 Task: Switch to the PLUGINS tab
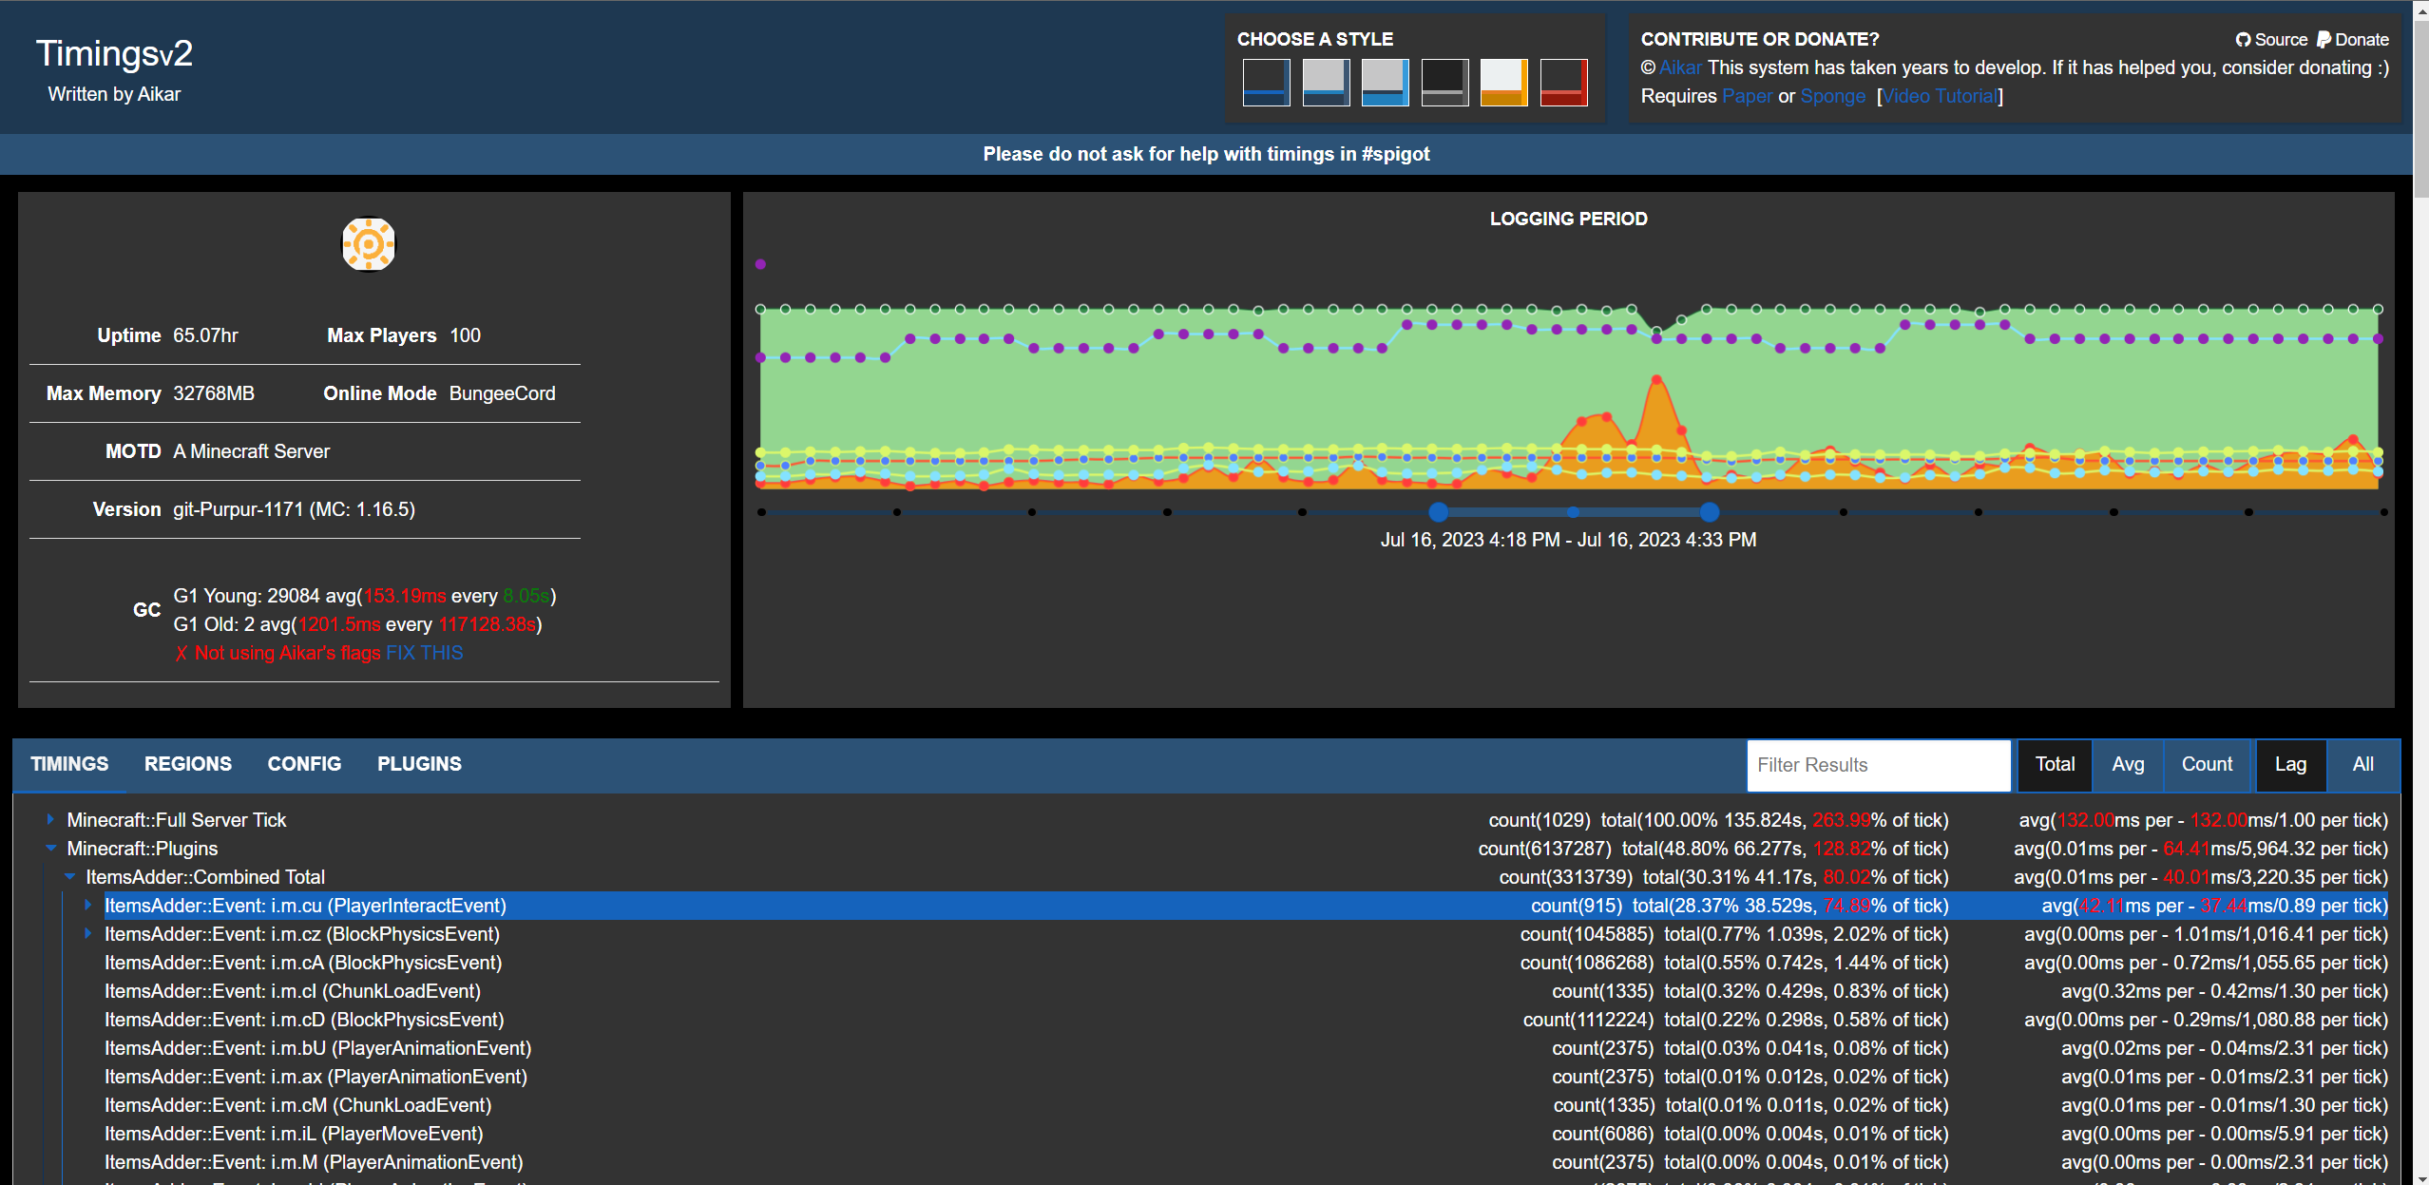pyautogui.click(x=419, y=764)
